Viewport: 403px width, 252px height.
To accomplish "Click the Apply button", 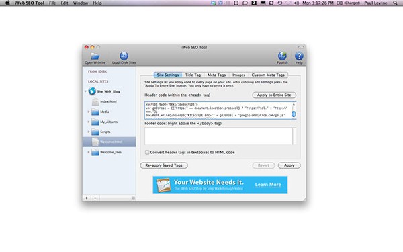I will (x=289, y=165).
